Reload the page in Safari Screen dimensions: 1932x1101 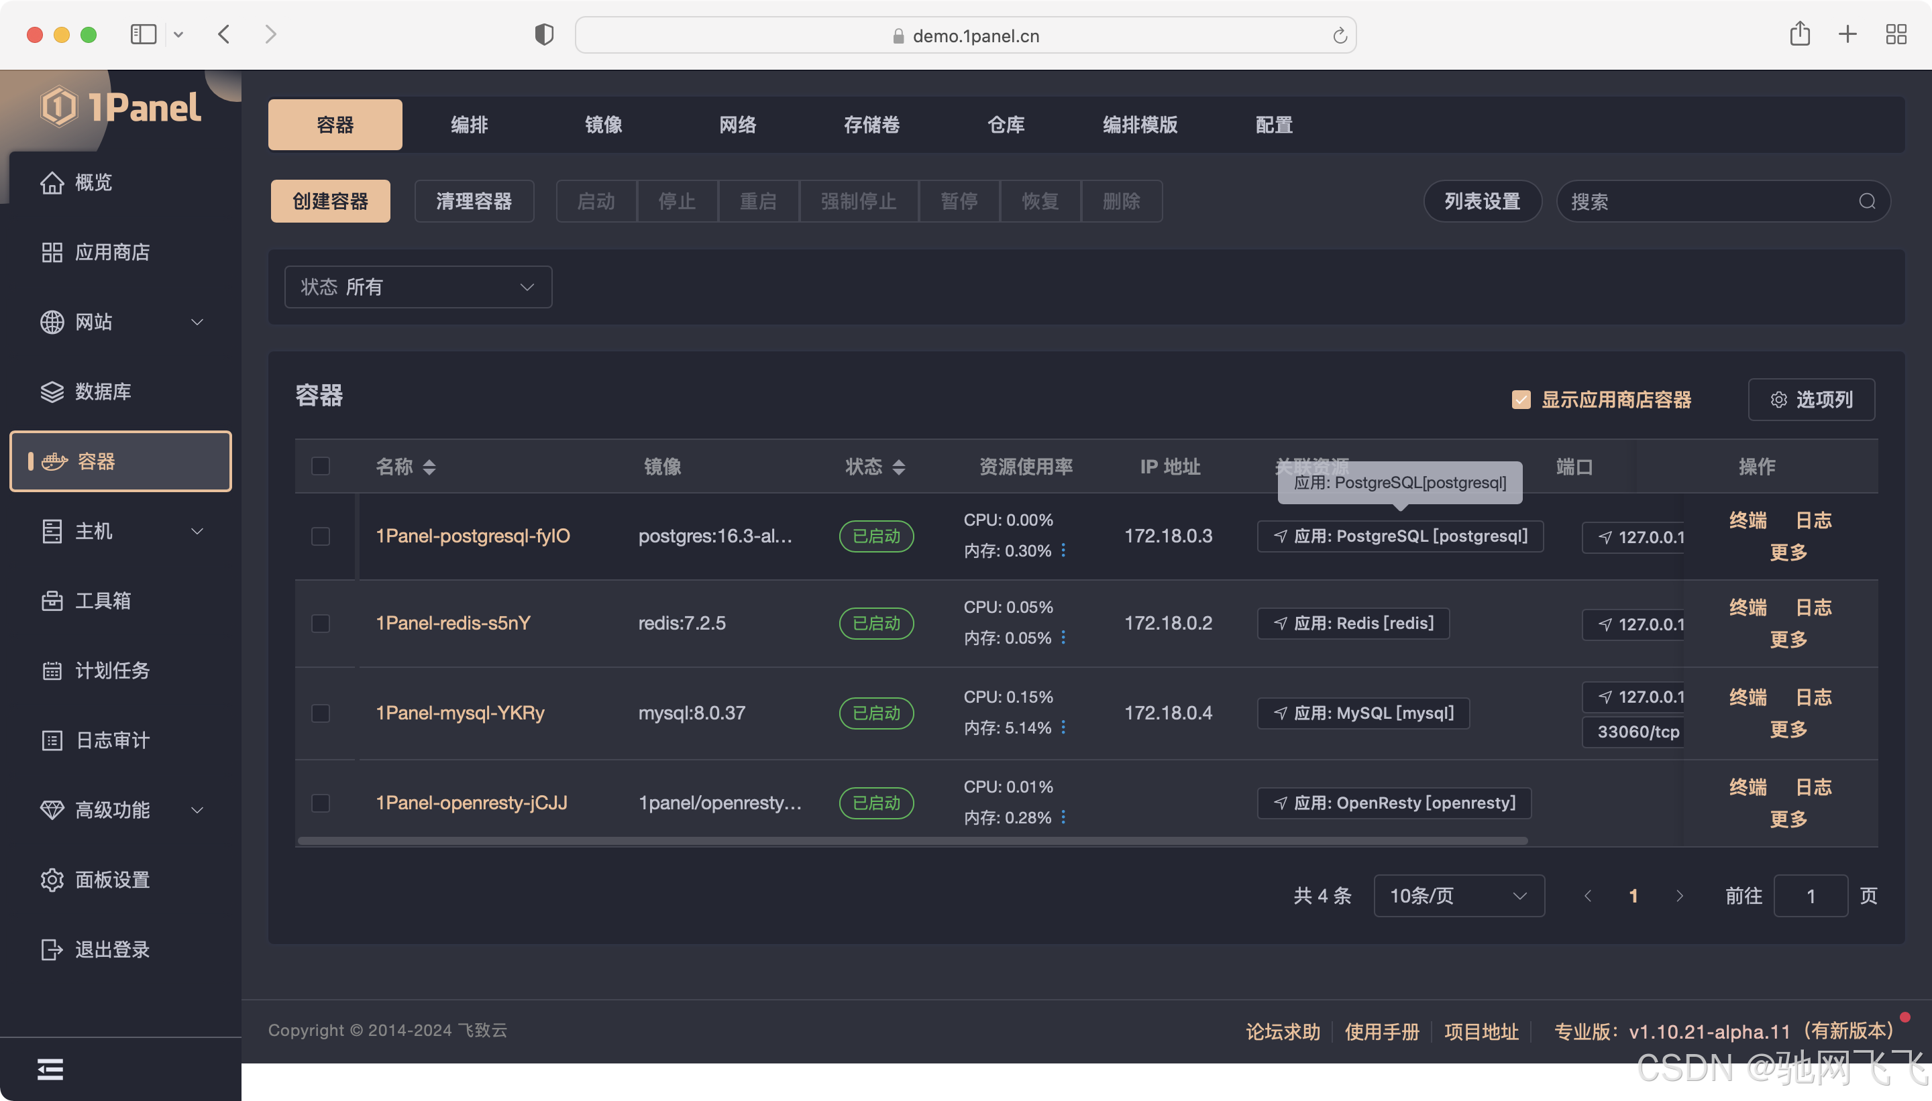click(1339, 36)
